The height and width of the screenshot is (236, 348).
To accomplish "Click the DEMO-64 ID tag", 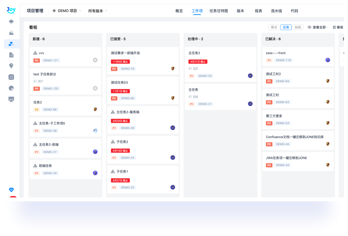I will (283, 81).
